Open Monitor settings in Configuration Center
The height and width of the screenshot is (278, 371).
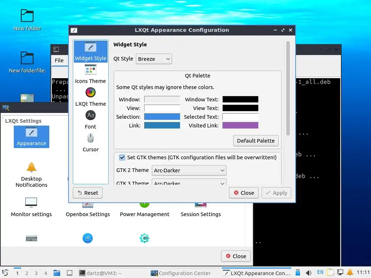pos(31,207)
